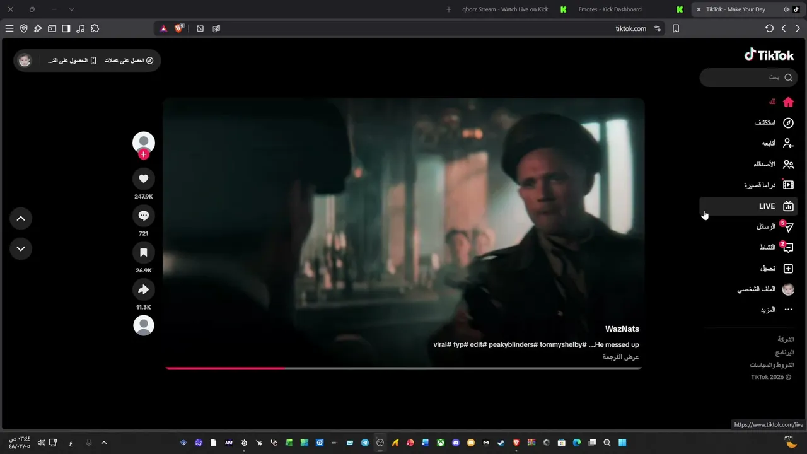The width and height of the screenshot is (807, 454).
Task: Seek along the video's red progress bar
Action: 403,368
